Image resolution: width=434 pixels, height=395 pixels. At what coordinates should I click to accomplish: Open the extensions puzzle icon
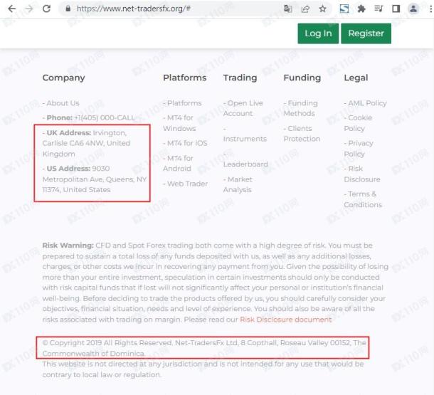coord(361,9)
